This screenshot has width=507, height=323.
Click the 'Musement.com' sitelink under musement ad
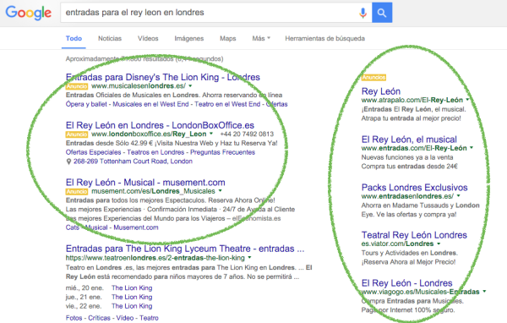click(x=136, y=227)
